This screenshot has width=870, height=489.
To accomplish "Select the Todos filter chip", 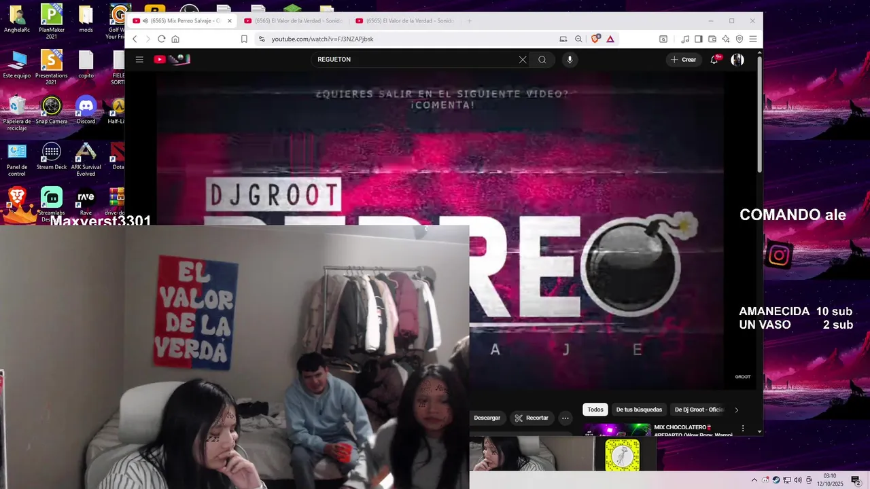I will pyautogui.click(x=595, y=410).
